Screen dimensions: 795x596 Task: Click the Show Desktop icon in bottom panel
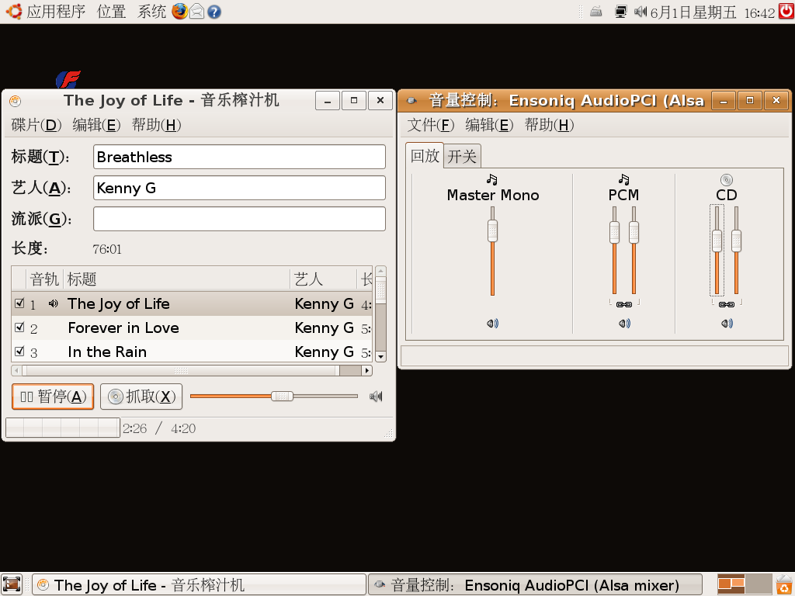point(11,584)
